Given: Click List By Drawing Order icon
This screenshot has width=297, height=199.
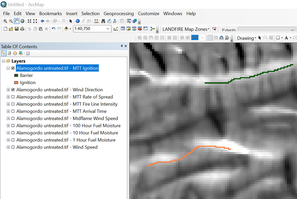Looking at the screenshot, I should tap(4, 53).
